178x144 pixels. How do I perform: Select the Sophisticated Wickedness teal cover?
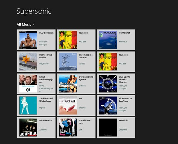28,106
